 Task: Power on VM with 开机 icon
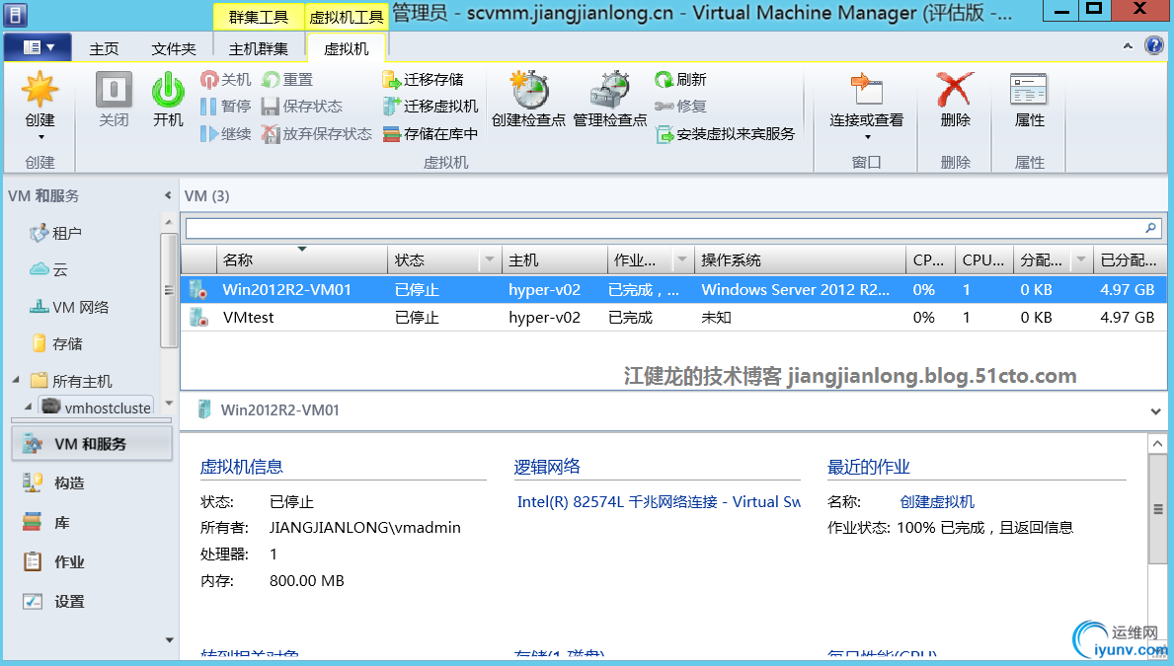[168, 90]
